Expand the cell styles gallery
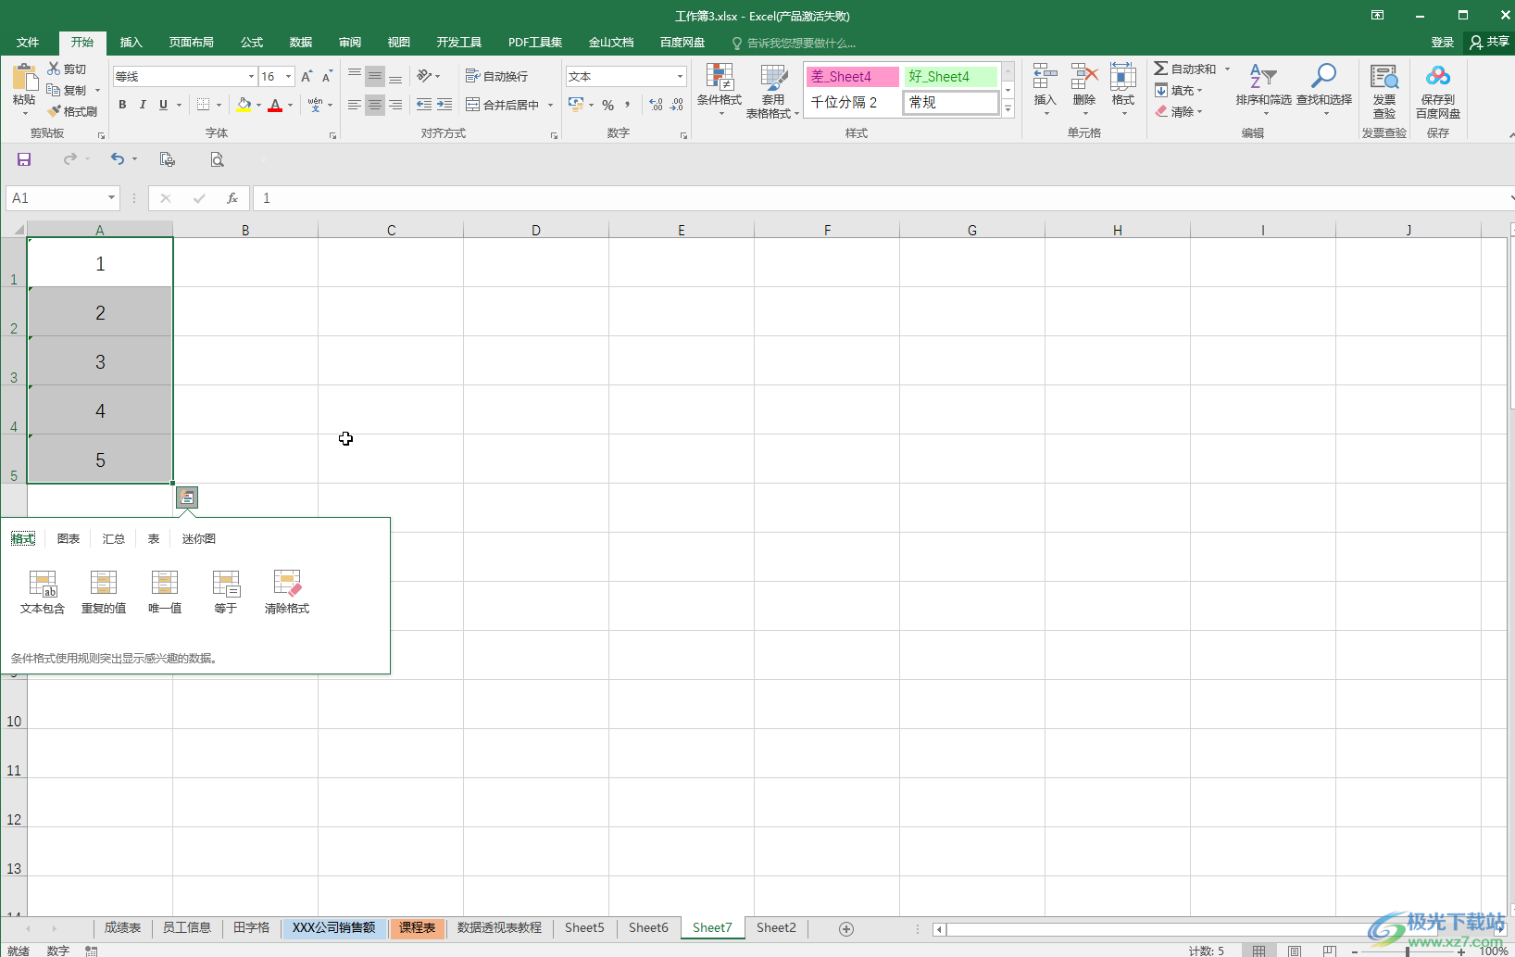Viewport: 1515px width, 957px height. pyautogui.click(x=1008, y=109)
